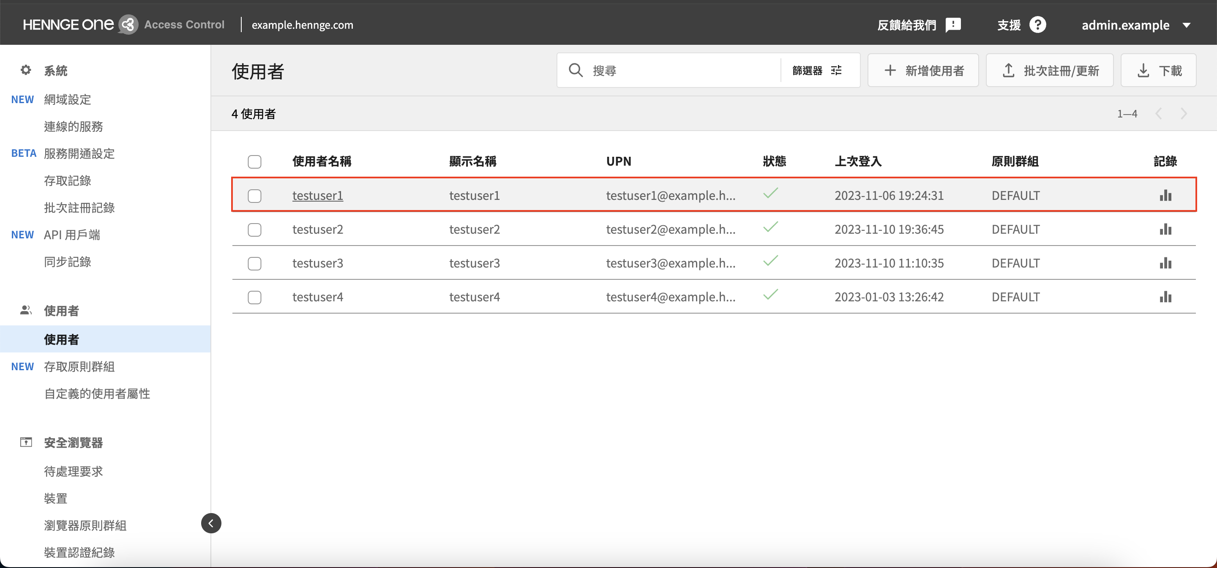This screenshot has width=1217, height=568.
Task: Open log chart icon for testuser4
Action: pos(1165,297)
